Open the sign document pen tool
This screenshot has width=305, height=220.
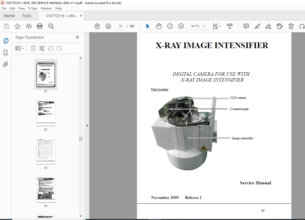tap(268, 26)
